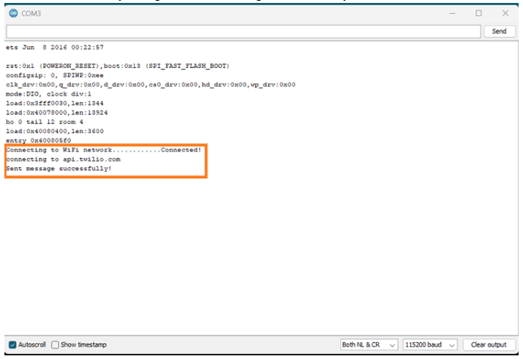The height and width of the screenshot is (359, 523).
Task: Enable the Show timestamp checkbox
Action: [x=56, y=344]
